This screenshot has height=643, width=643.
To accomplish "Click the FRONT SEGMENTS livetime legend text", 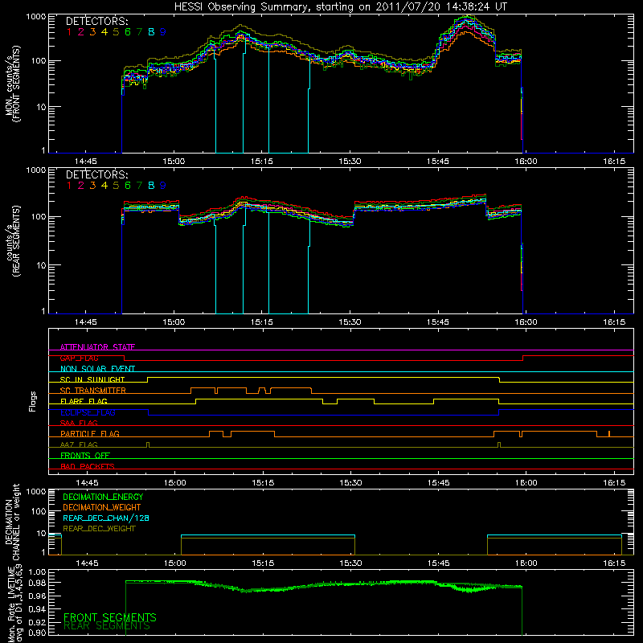I will 110,617.
